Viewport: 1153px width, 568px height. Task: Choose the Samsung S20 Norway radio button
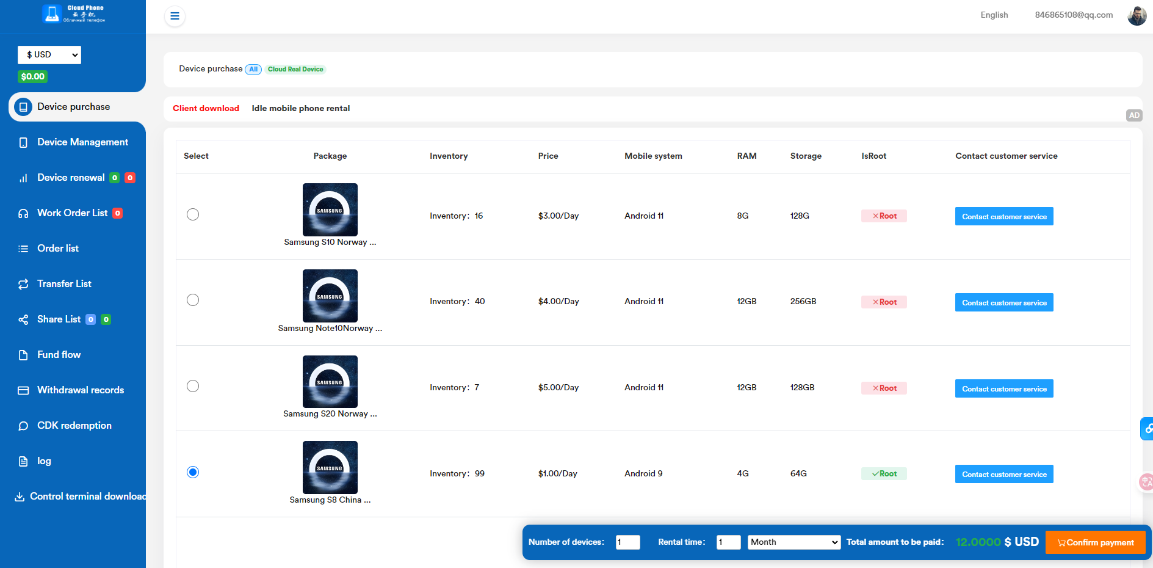[x=193, y=386]
